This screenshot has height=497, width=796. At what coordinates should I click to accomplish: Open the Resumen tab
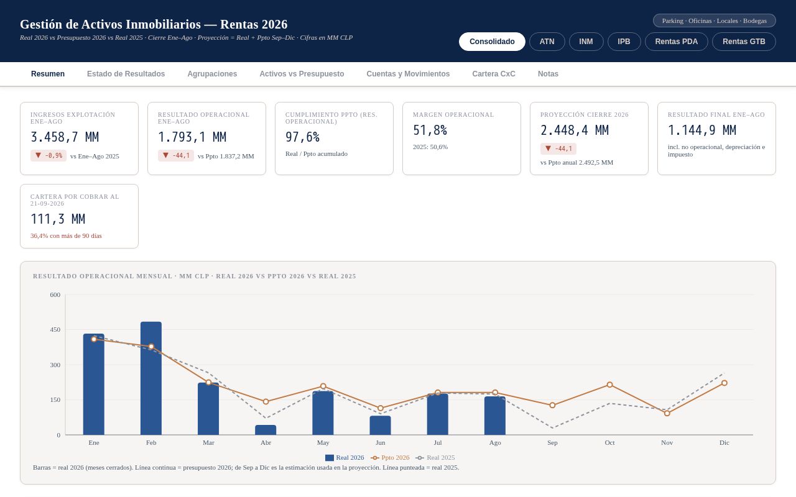[48, 74]
